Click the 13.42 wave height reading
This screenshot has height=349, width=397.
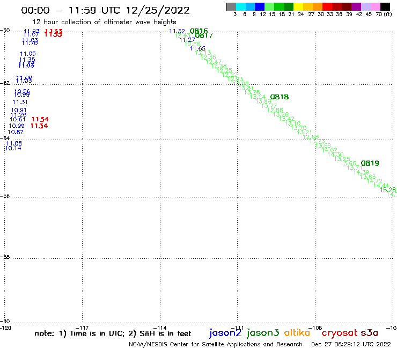click(x=286, y=119)
